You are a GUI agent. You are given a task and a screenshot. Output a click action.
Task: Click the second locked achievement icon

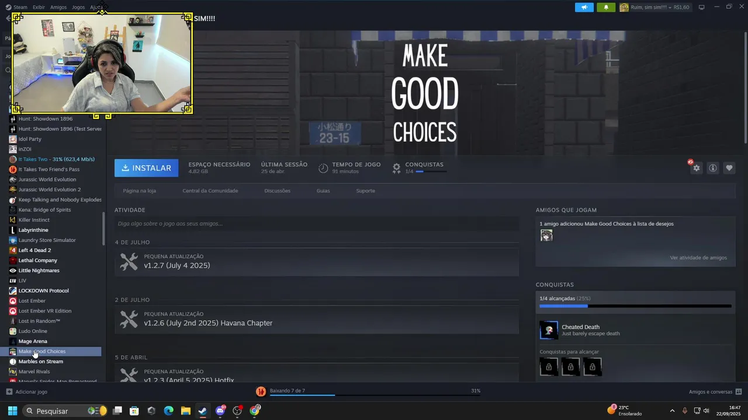click(x=570, y=367)
